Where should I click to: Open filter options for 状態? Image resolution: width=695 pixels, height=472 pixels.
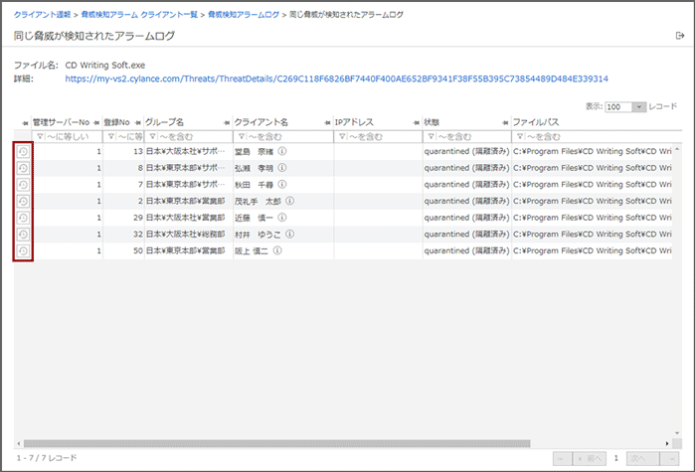(431, 136)
